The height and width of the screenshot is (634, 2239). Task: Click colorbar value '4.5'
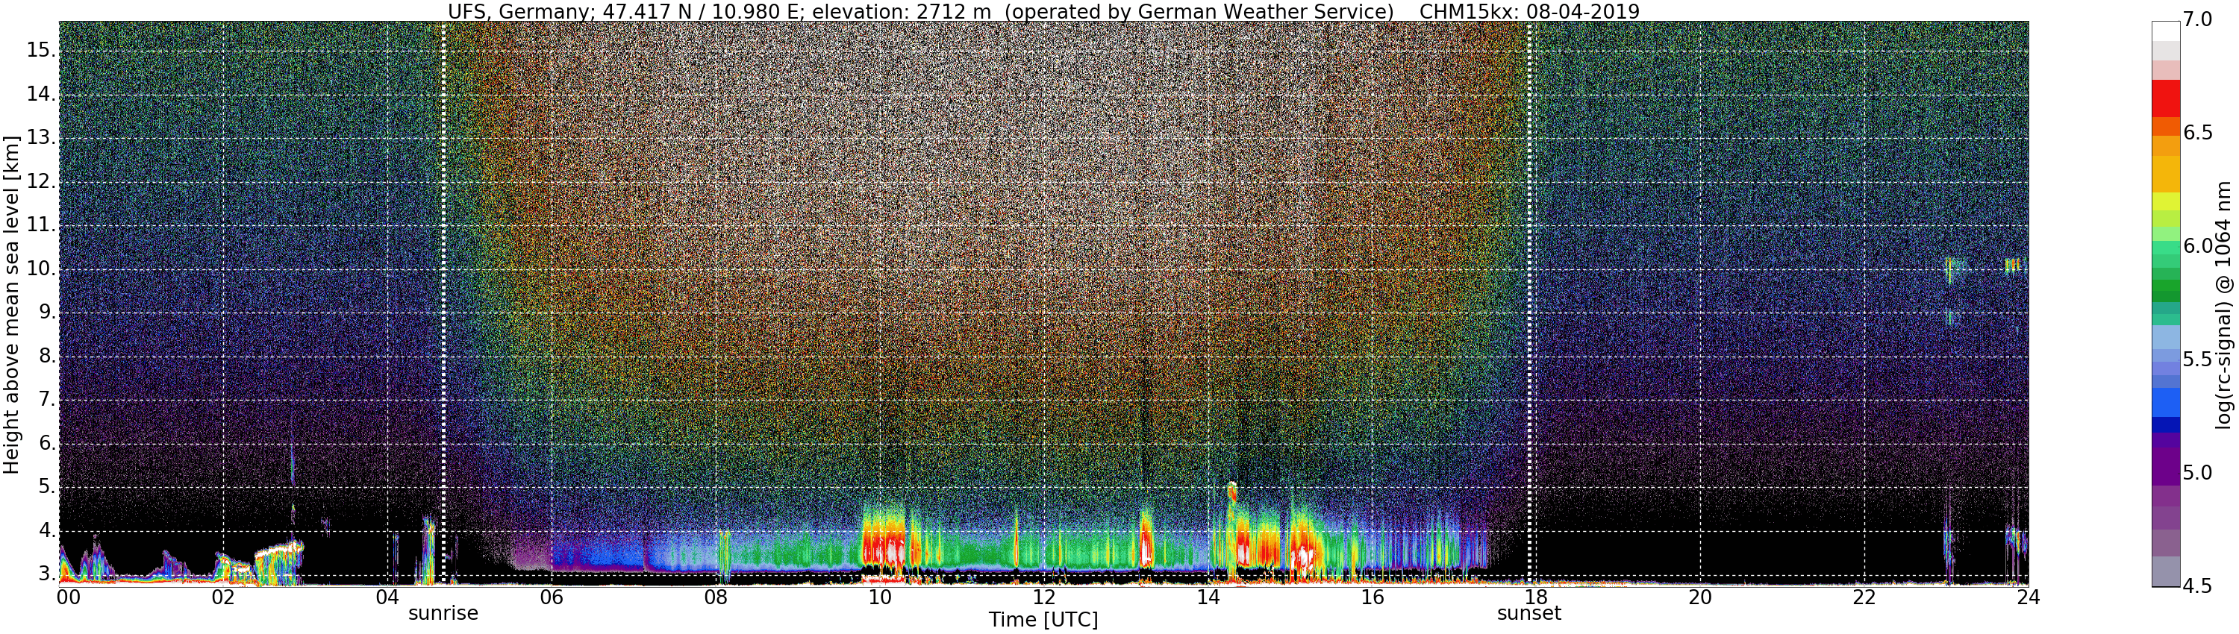[x=2198, y=587]
